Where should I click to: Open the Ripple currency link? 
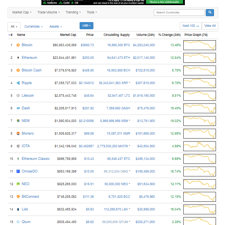26,83
